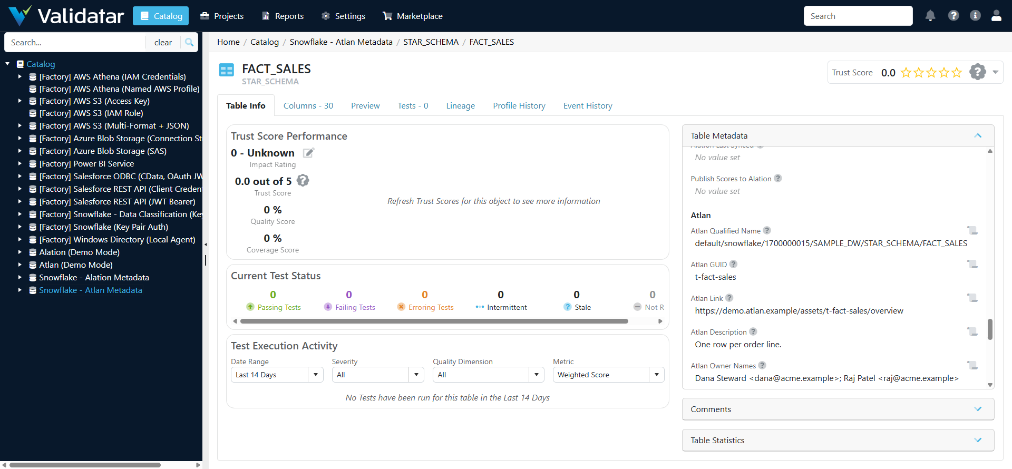Open the help question mark icon in header
1012x469 pixels.
(953, 16)
